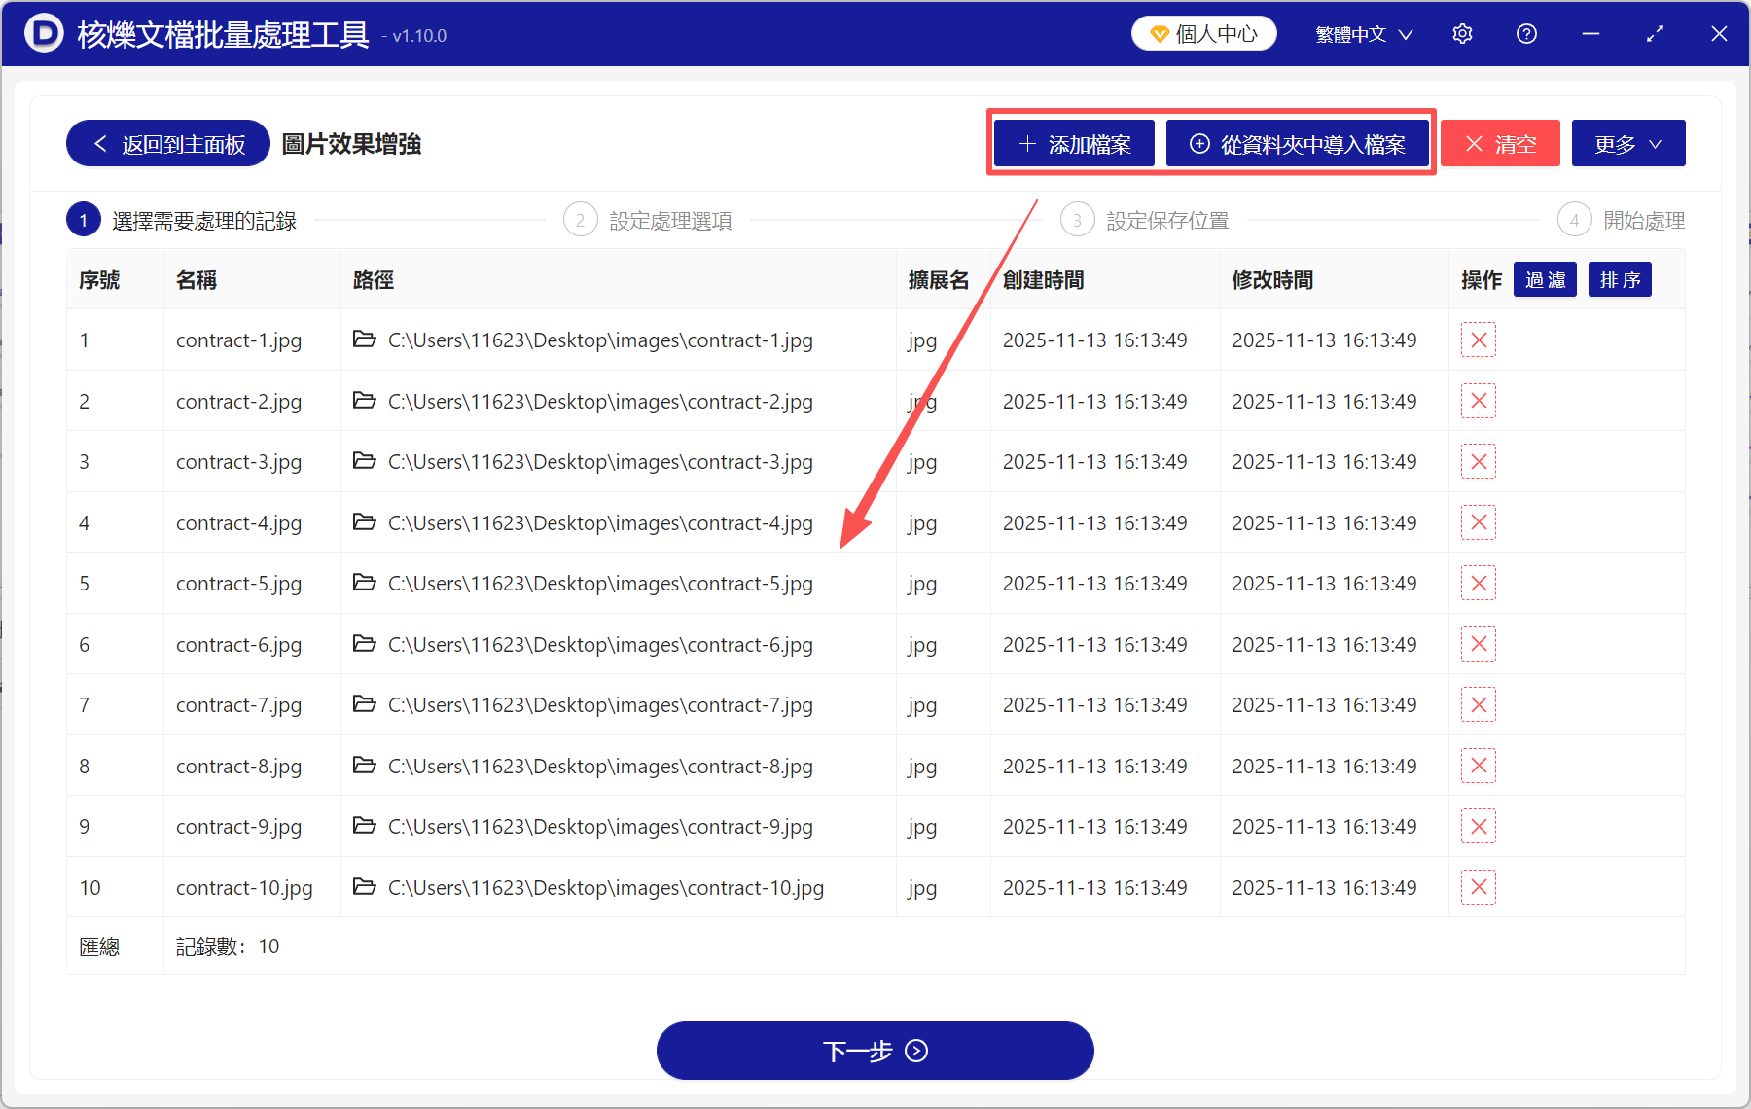Click the 添加檔案 button

[x=1073, y=143]
